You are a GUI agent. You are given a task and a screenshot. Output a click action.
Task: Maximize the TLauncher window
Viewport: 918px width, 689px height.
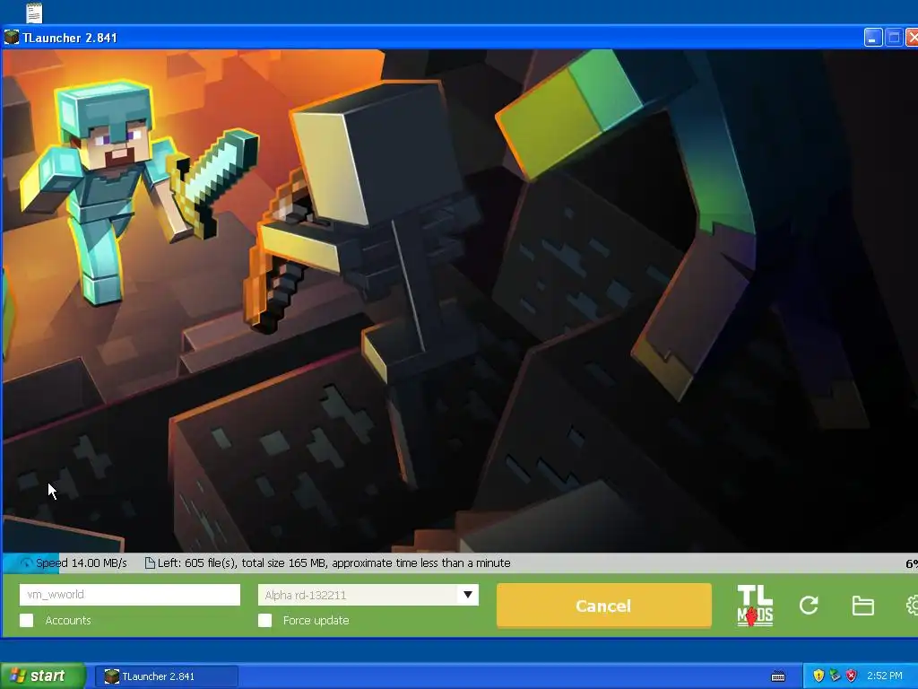[894, 38]
